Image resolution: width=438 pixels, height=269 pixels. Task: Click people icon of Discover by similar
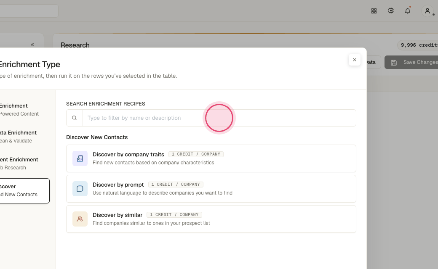(80, 219)
